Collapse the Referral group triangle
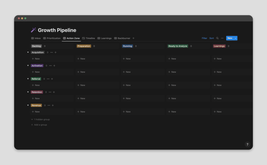 [28, 79]
